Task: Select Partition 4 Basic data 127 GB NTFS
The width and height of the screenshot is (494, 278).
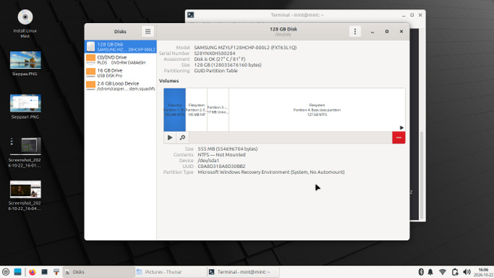Action: click(x=317, y=110)
